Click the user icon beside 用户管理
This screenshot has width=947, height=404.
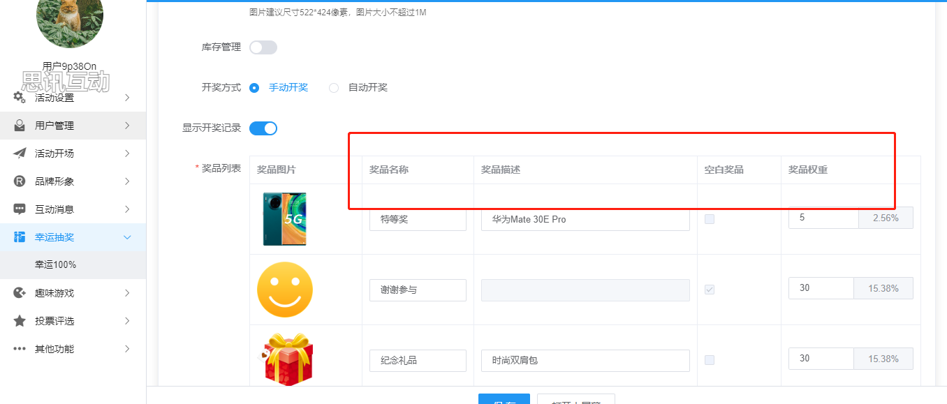[20, 126]
